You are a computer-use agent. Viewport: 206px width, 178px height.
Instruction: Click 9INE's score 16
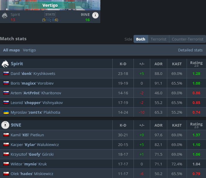coord(87,20)
